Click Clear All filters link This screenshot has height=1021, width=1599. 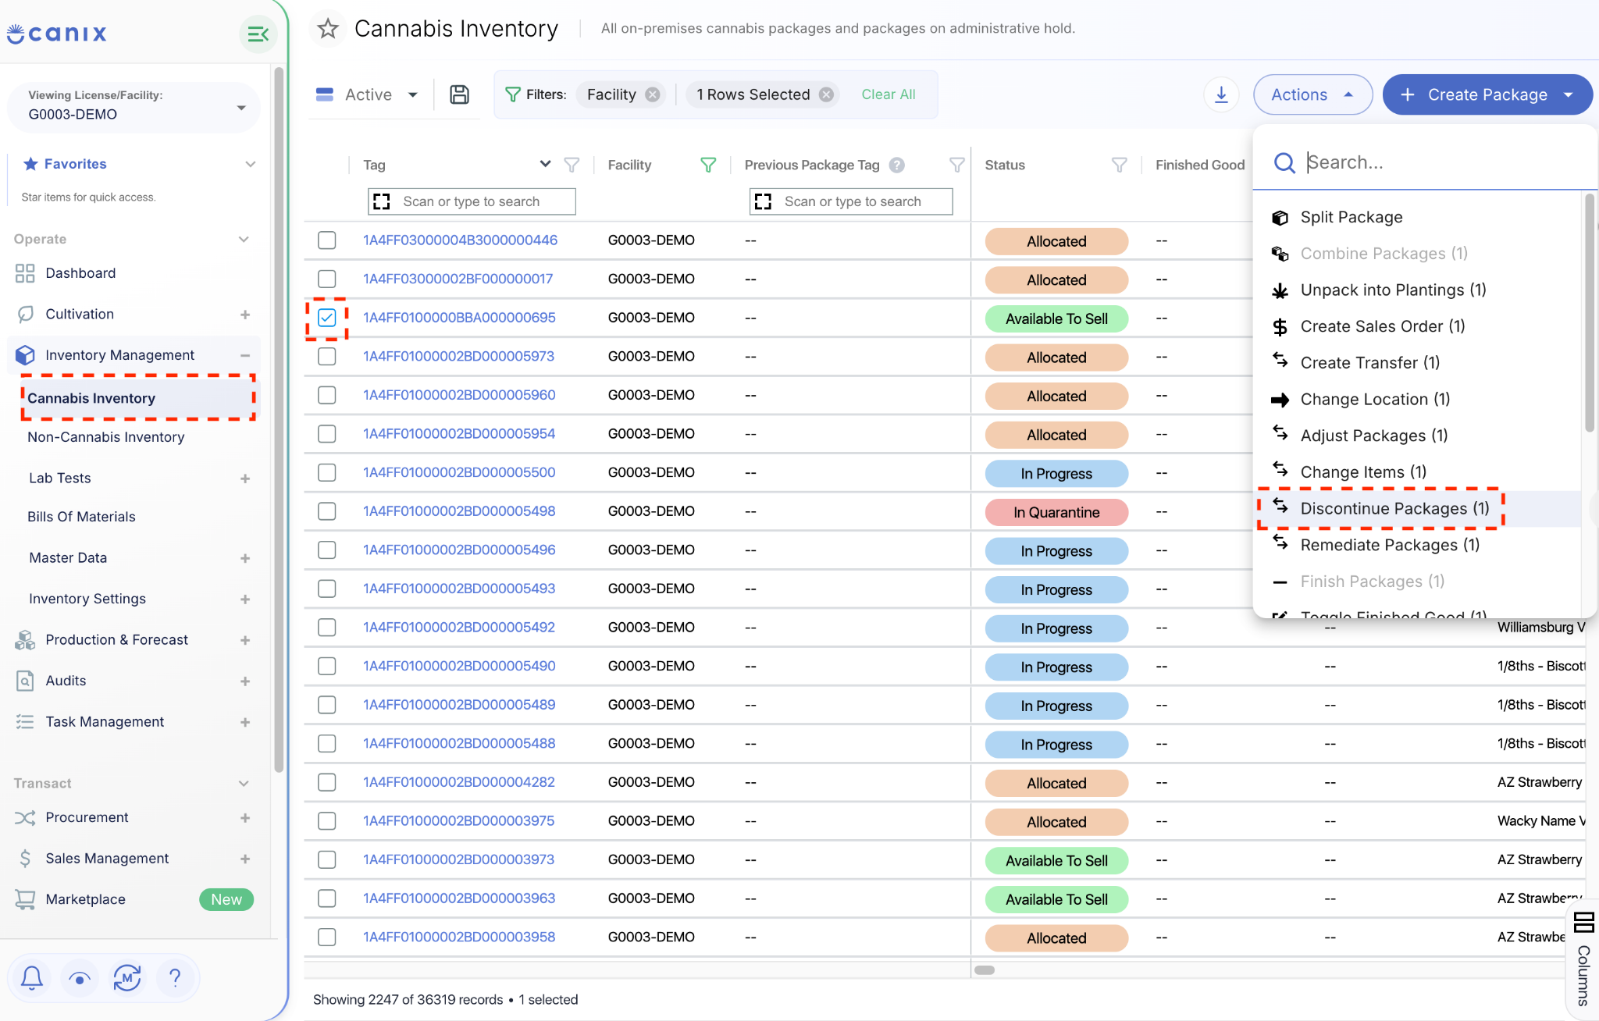coord(889,94)
